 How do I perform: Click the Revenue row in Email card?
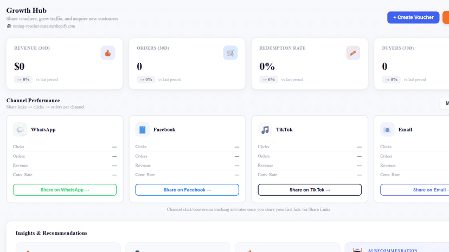pyautogui.click(x=415, y=165)
